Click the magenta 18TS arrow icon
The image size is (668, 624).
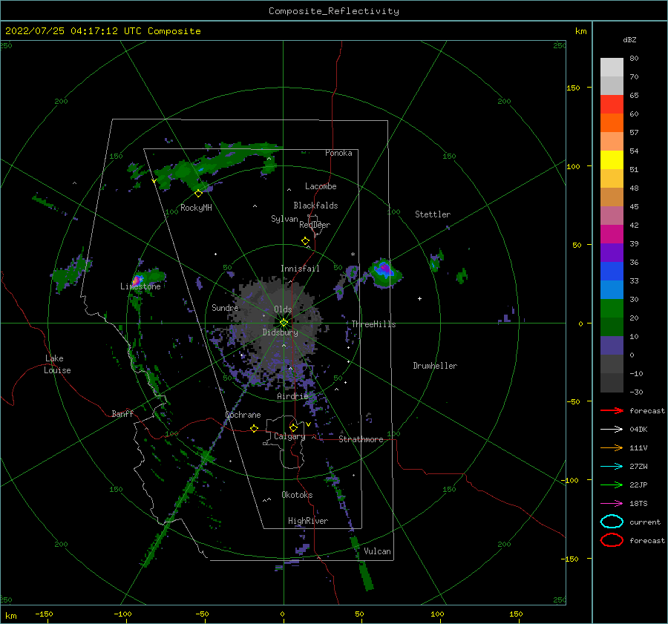pyautogui.click(x=612, y=504)
